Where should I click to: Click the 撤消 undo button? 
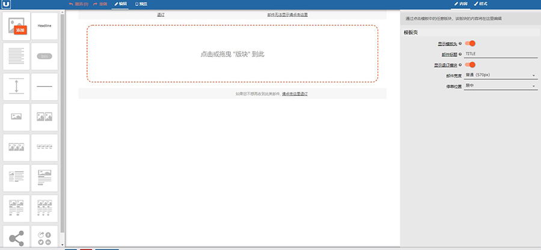tap(79, 4)
